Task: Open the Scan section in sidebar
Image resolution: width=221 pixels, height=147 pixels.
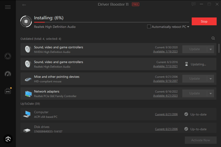Action: click(8, 56)
